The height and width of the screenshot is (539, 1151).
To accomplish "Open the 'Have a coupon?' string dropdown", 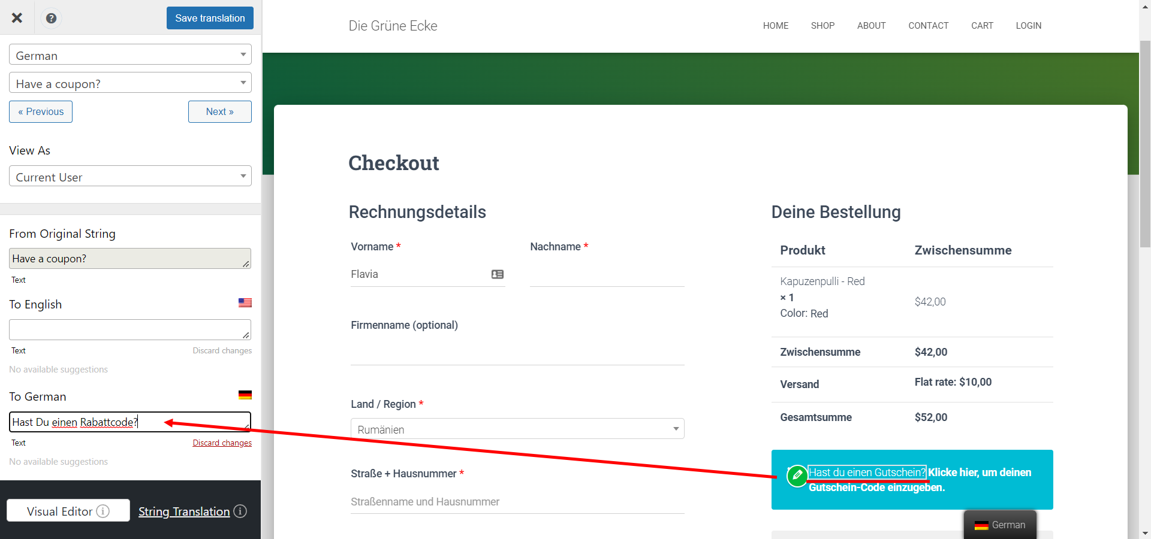I will [130, 83].
